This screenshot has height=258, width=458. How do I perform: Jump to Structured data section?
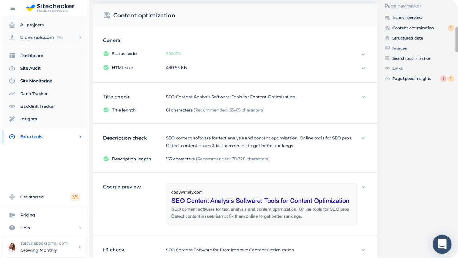click(x=407, y=38)
